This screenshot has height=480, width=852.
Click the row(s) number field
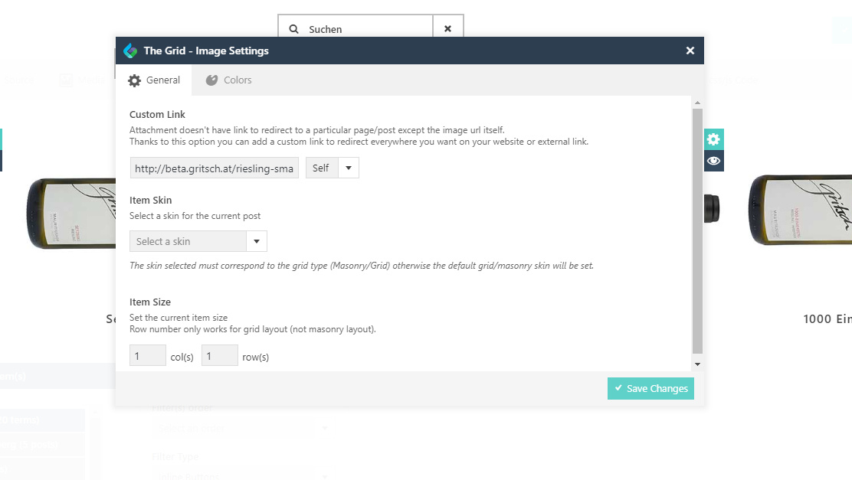[x=220, y=356]
